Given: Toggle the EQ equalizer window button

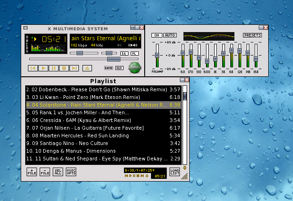Looking at the screenshot, I should [x=124, y=54].
